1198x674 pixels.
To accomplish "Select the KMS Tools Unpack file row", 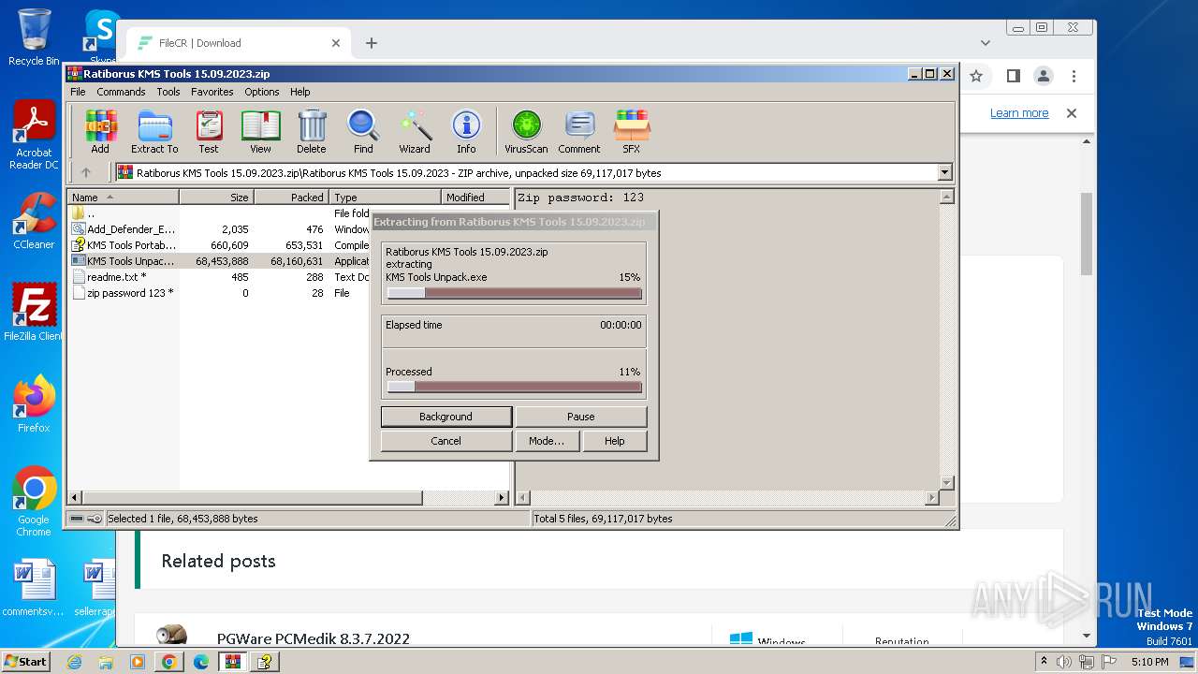I will pos(220,261).
